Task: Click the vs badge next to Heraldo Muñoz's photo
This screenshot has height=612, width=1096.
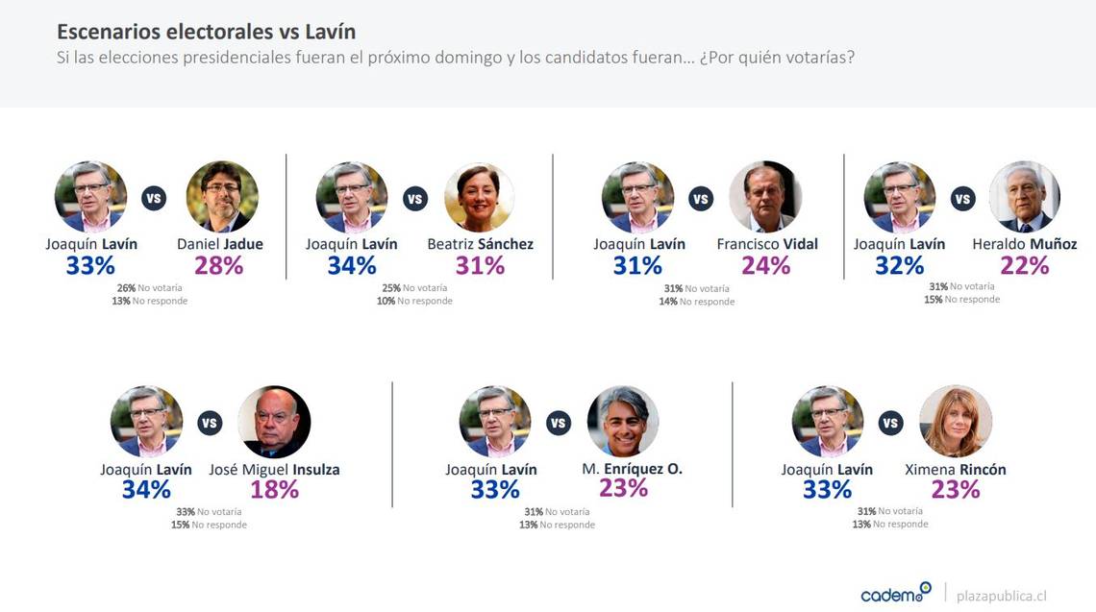Action: [962, 199]
